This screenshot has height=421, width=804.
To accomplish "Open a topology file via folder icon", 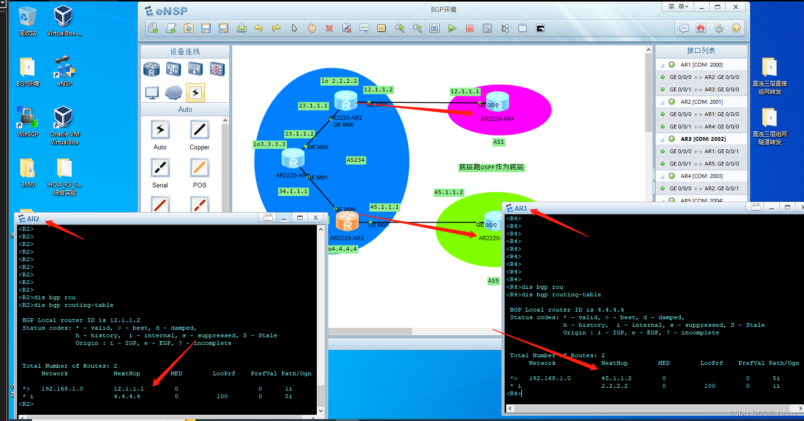I will (x=188, y=28).
